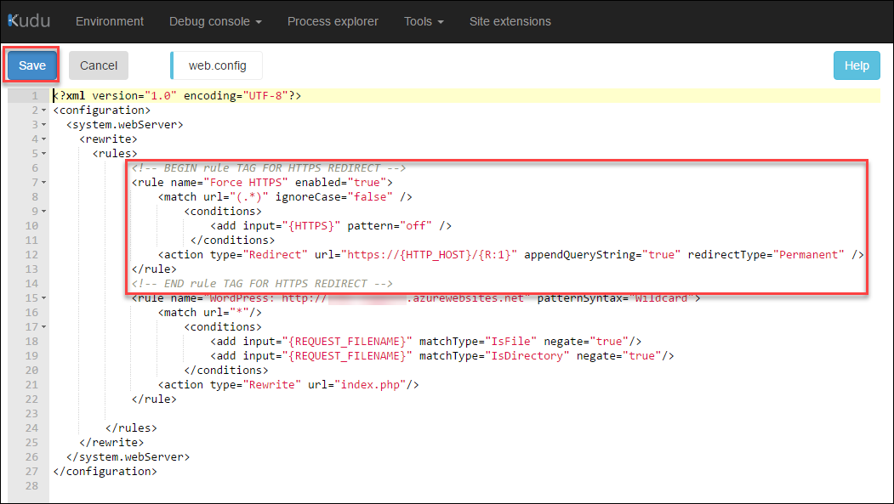Click the matchType "IsDirectory" value
The height and width of the screenshot is (504, 894).
tap(527, 356)
